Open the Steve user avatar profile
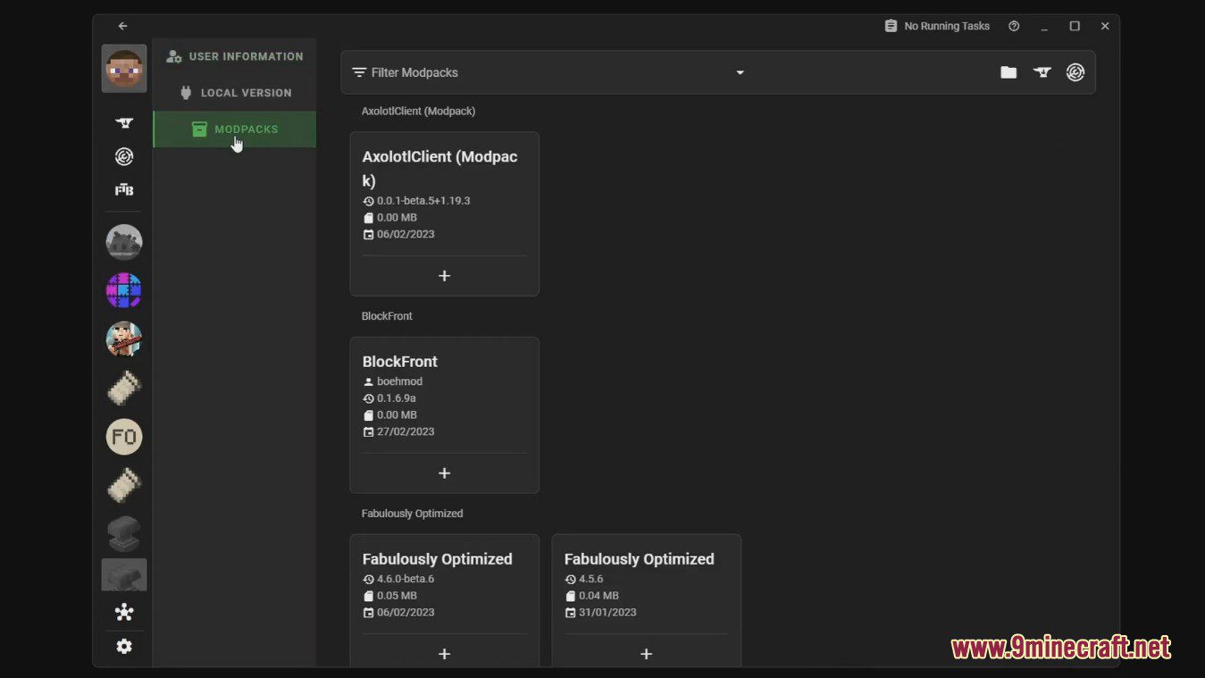Viewport: 1205px width, 678px height. 124,69
